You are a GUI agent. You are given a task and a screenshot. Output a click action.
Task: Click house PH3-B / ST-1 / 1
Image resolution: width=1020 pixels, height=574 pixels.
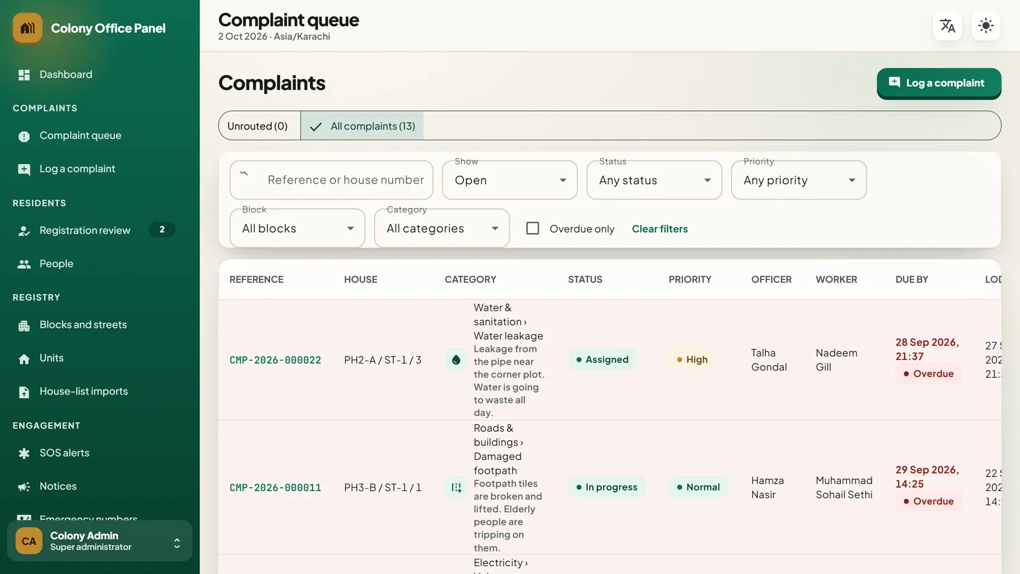pos(382,488)
